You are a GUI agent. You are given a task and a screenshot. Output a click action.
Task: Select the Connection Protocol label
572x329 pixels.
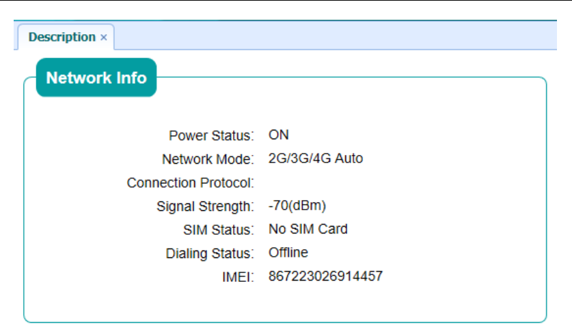click(191, 183)
